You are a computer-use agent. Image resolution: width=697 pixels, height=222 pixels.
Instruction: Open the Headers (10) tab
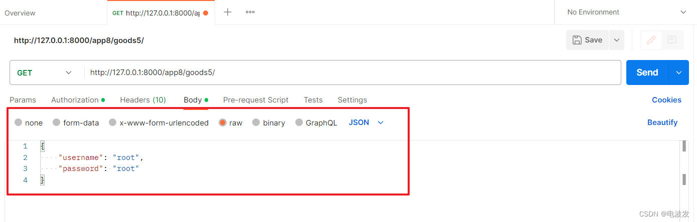point(143,100)
